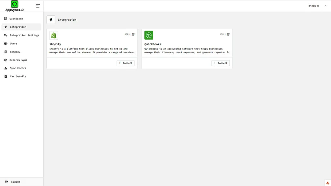Select Integration in the sidebar
The height and width of the screenshot is (186, 331).
(22, 27)
